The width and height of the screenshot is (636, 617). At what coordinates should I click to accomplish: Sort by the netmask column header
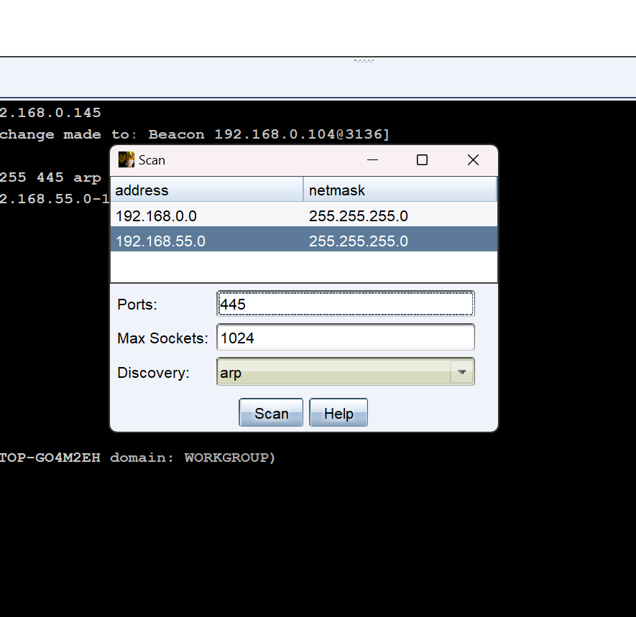pos(400,190)
